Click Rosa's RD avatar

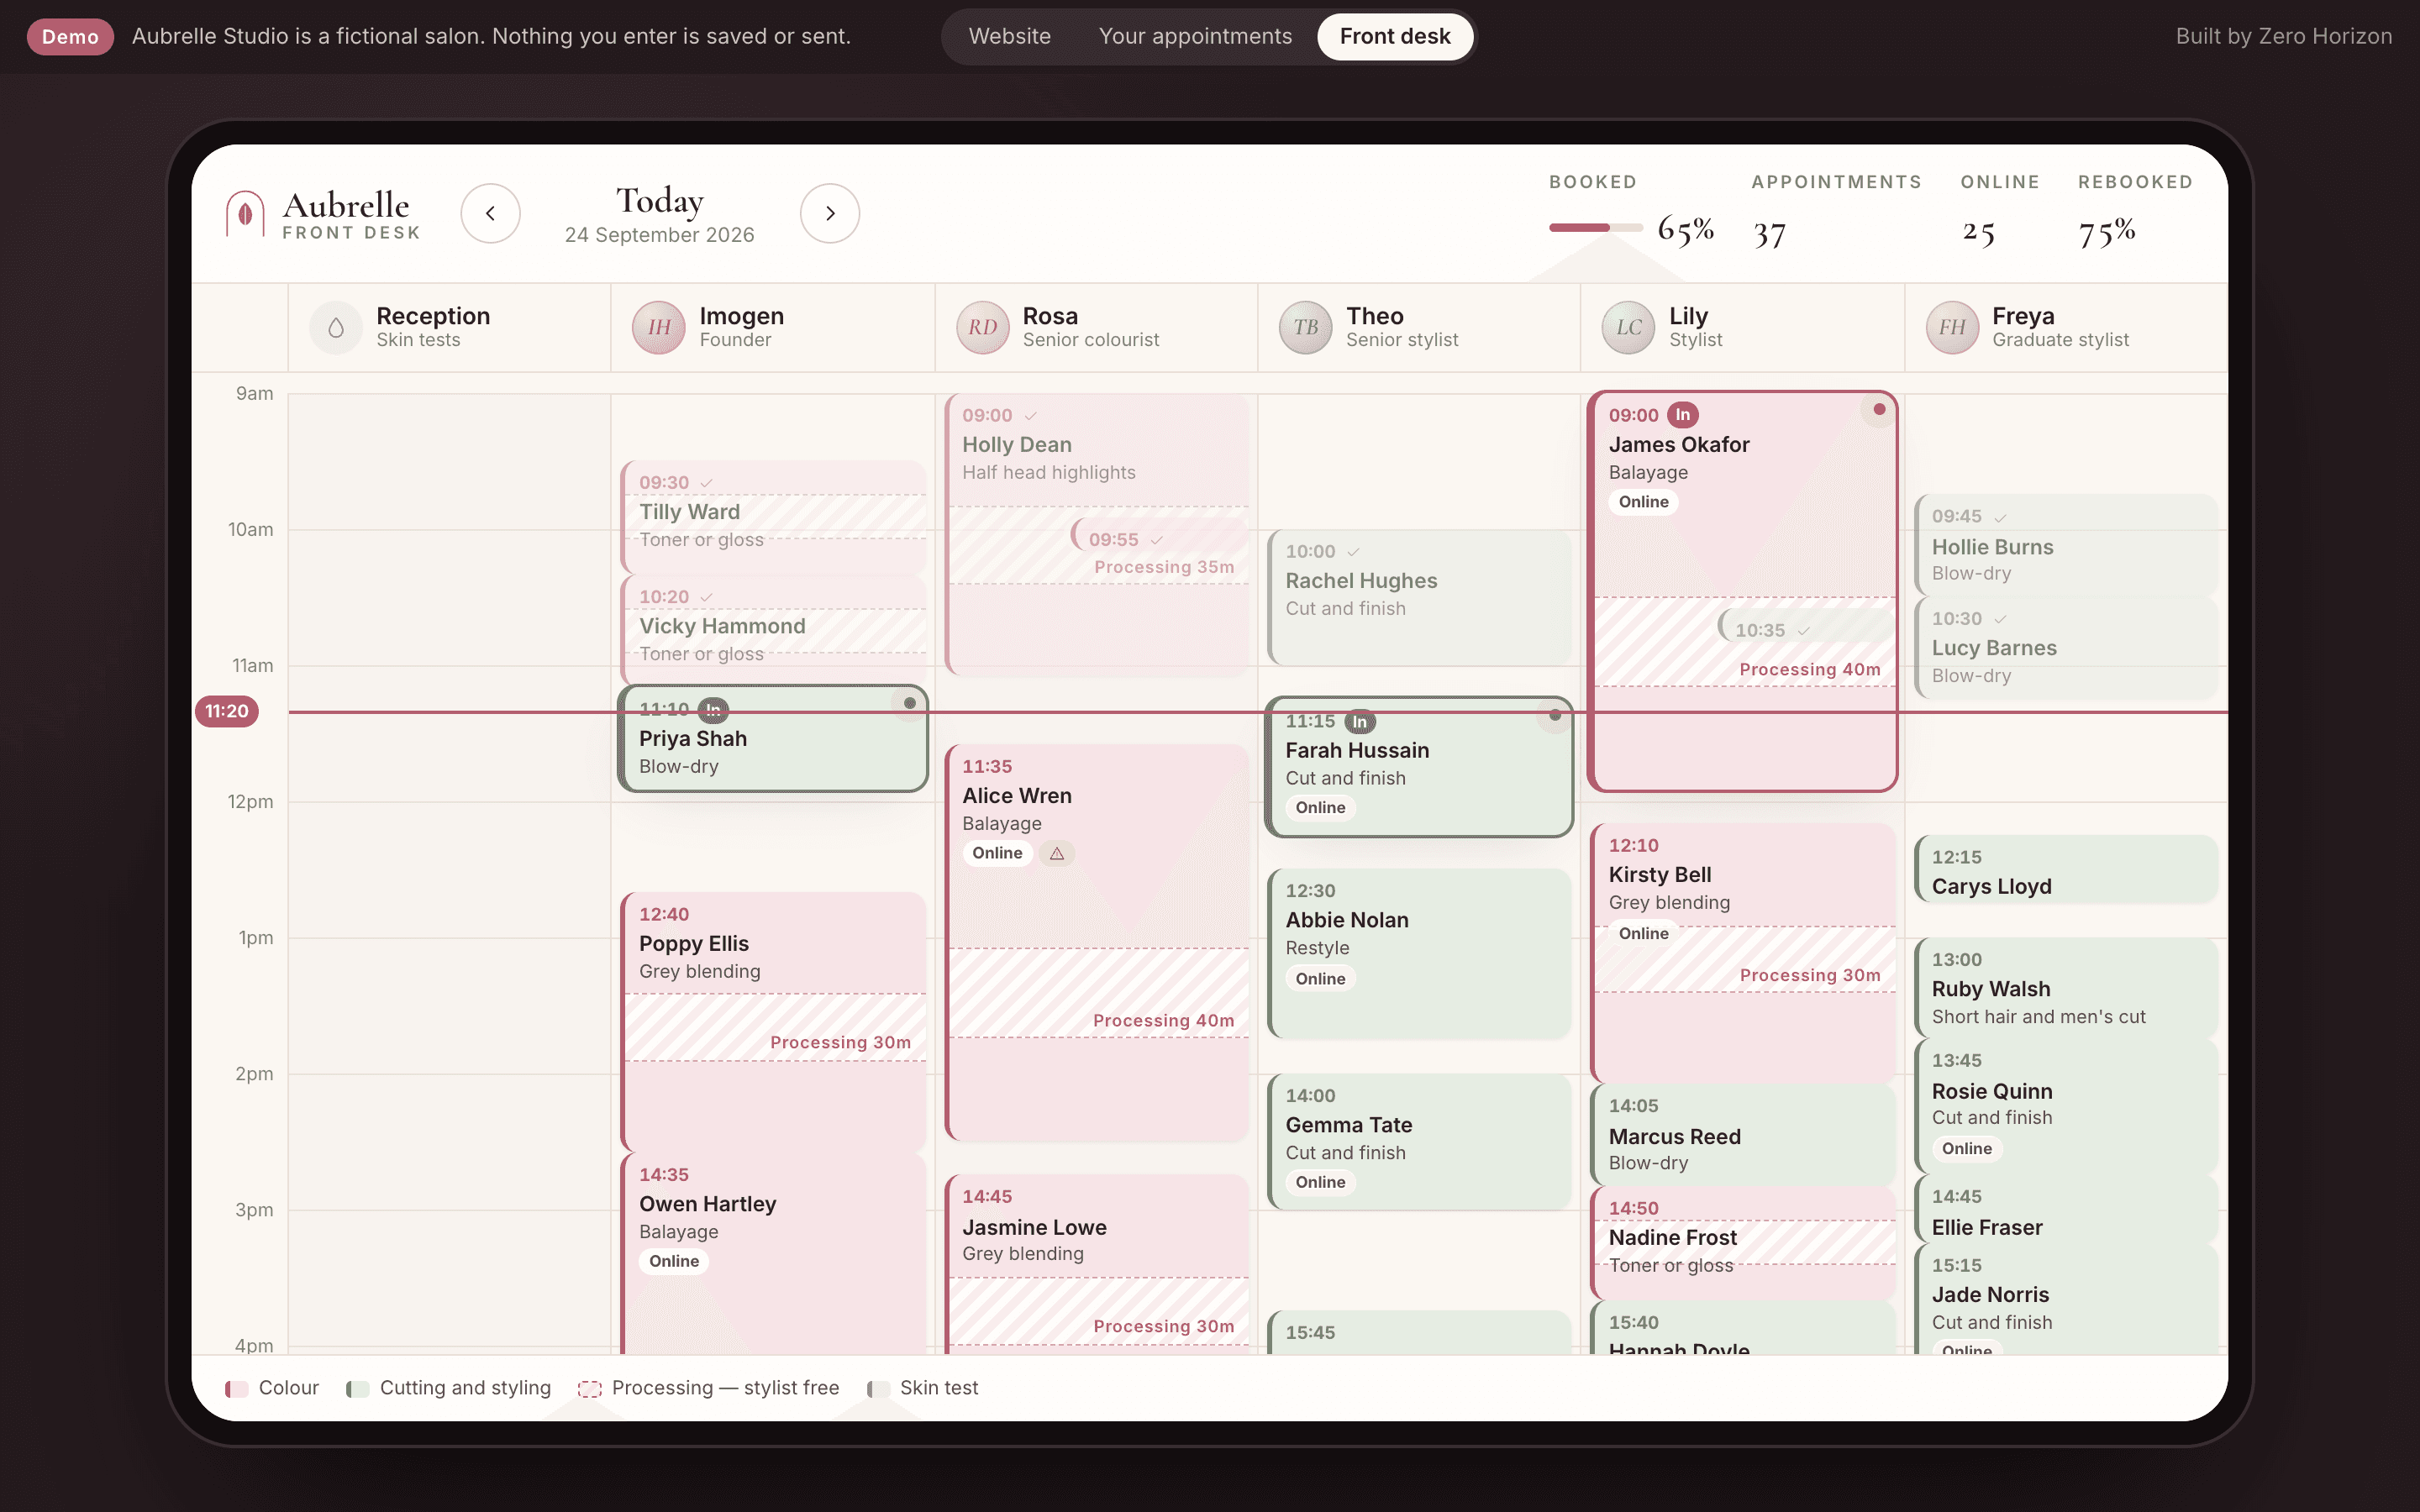pyautogui.click(x=982, y=328)
